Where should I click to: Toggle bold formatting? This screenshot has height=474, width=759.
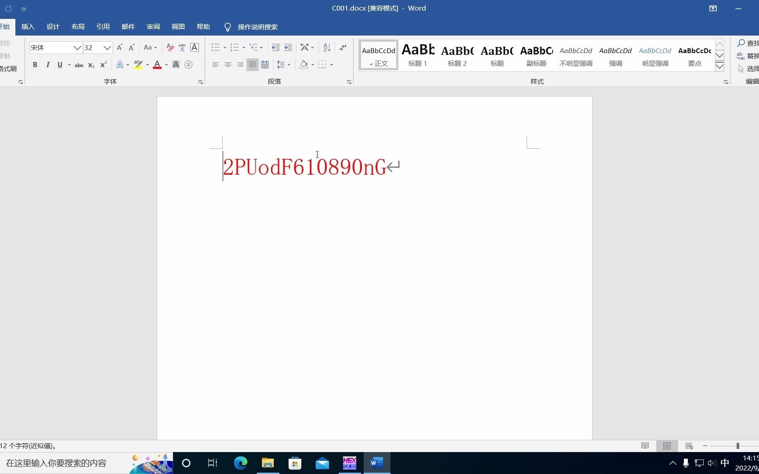(x=35, y=65)
